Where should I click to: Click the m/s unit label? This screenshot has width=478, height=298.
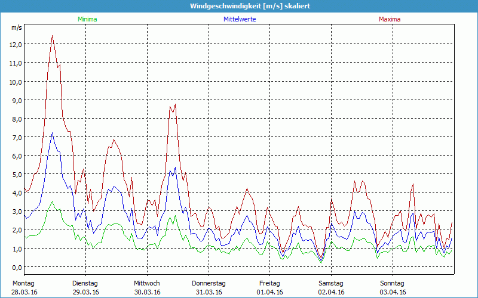click(x=17, y=27)
